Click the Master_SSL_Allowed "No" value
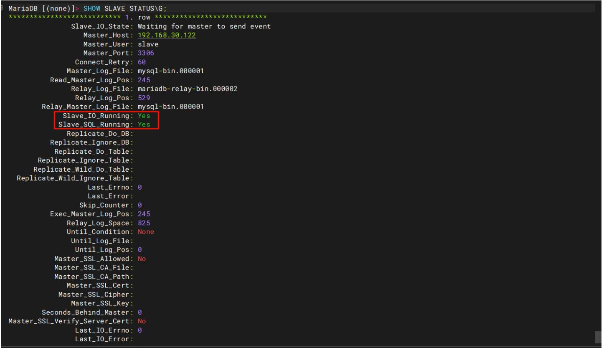 [x=142, y=259]
